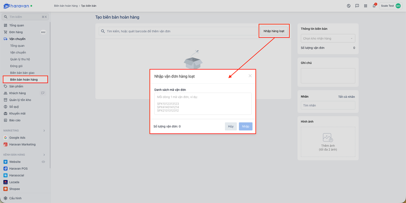Click the Shopee channel icon
This screenshot has width=406, height=203.
(x=6, y=189)
